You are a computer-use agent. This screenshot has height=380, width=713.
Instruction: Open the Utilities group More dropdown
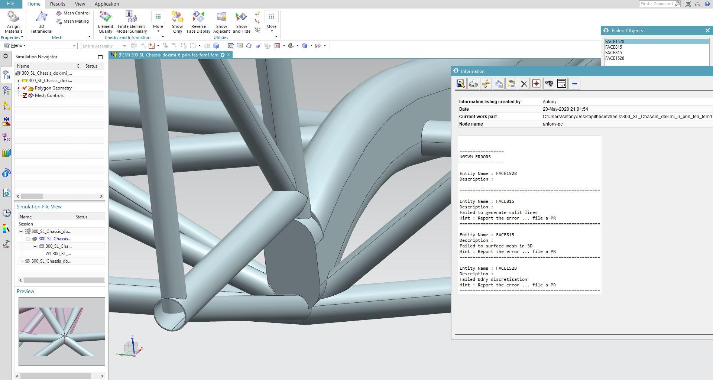(x=271, y=22)
